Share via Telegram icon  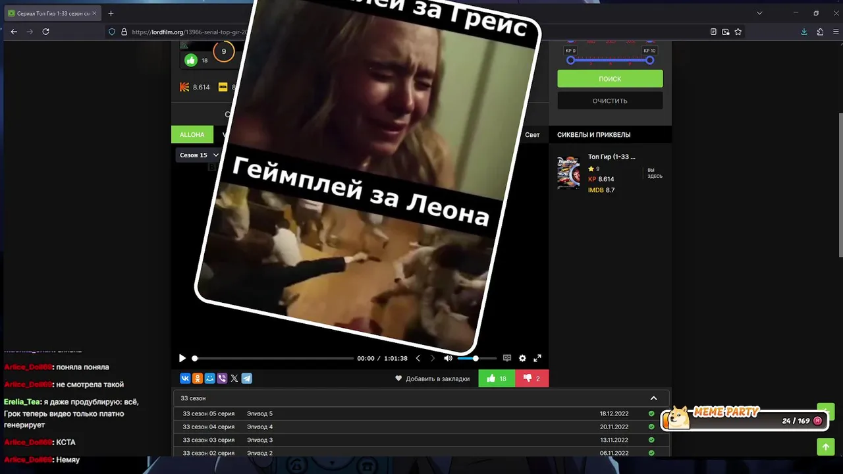(x=246, y=379)
